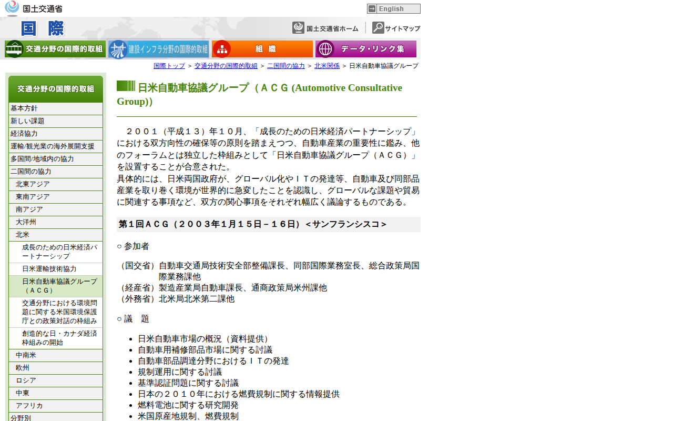Click the （外務省） participant row label
Viewport: 673px width, 421px height.
point(137,299)
